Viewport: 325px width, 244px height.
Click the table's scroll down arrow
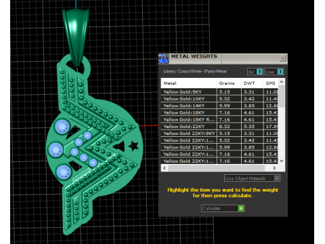pyautogui.click(x=282, y=161)
